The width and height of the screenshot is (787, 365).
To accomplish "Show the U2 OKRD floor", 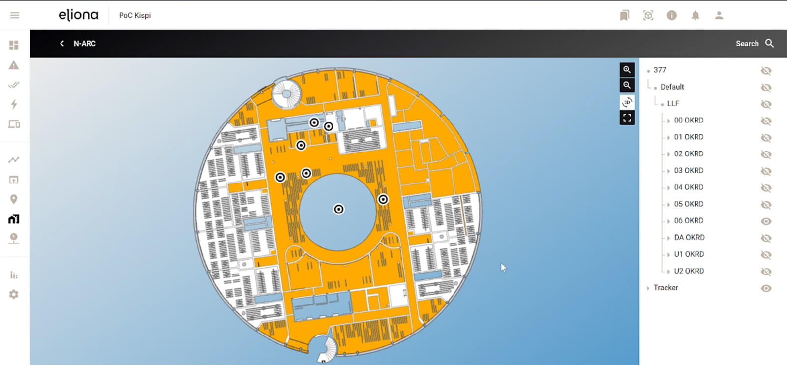I will [x=766, y=272].
